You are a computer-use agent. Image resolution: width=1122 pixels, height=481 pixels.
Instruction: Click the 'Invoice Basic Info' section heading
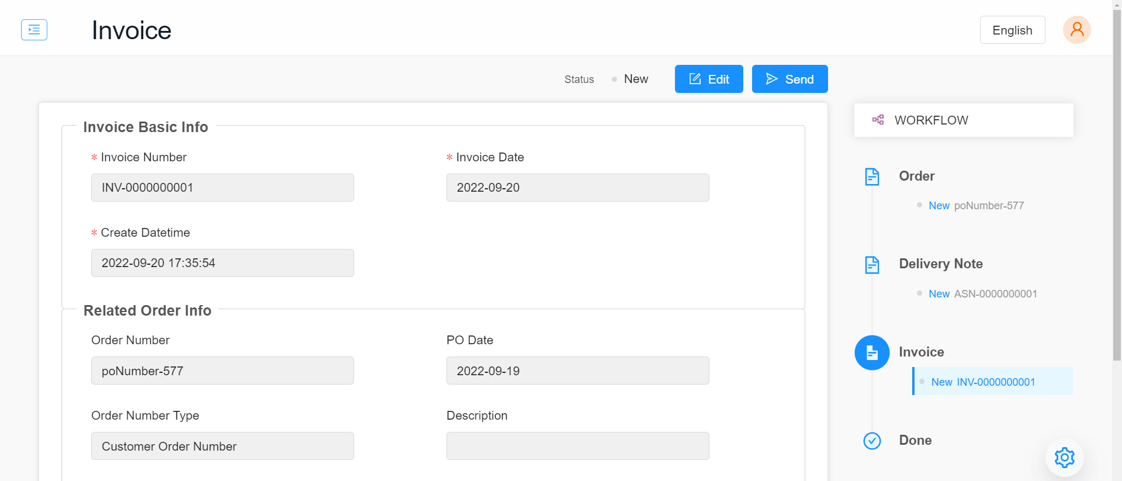(146, 127)
